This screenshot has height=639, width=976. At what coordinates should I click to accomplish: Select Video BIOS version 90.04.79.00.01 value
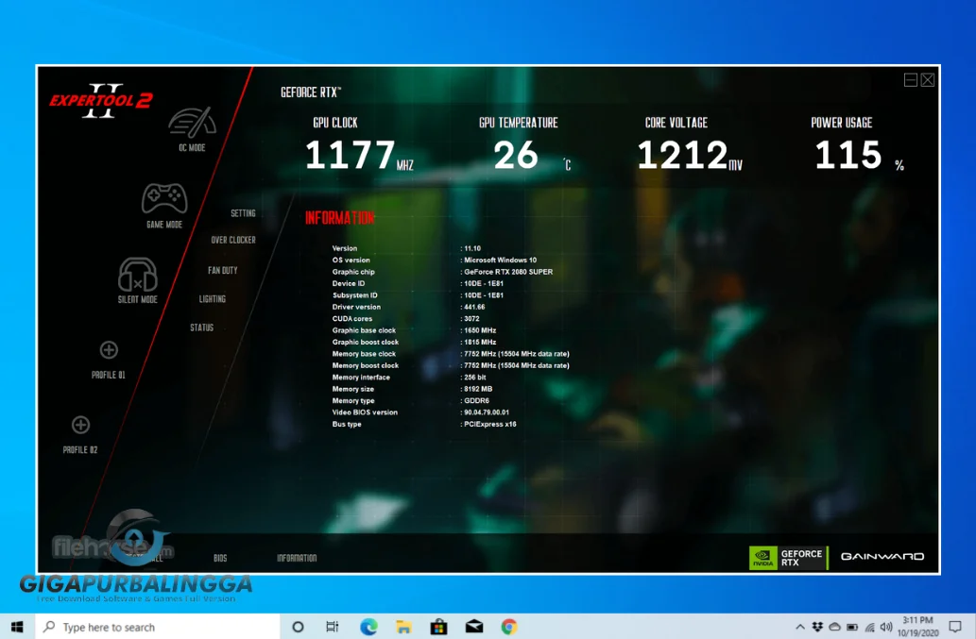pyautogui.click(x=487, y=412)
